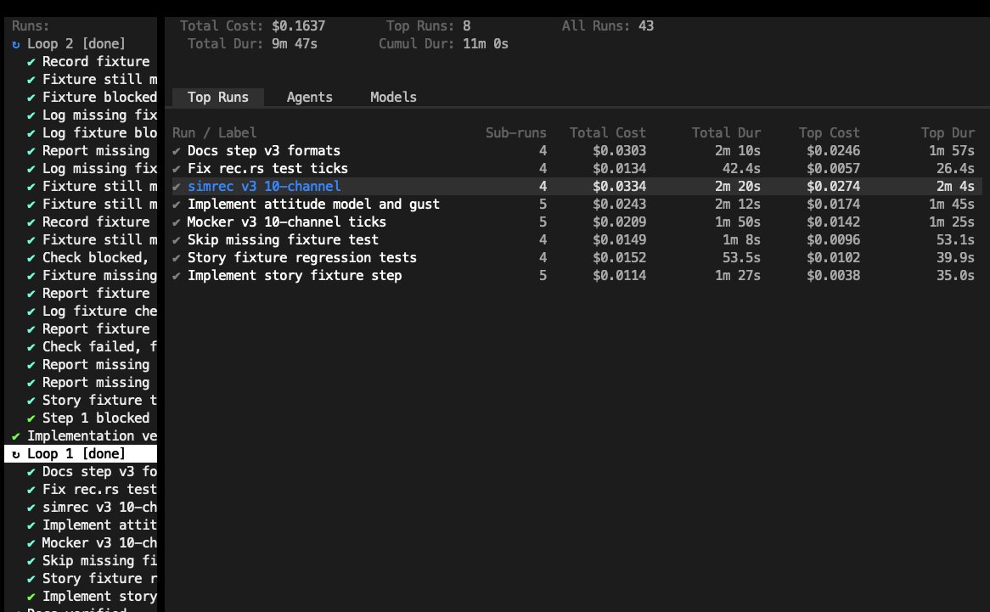Select the Fixture blocked item in sidebar
Viewport: 990px width, 612px height.
coord(99,97)
